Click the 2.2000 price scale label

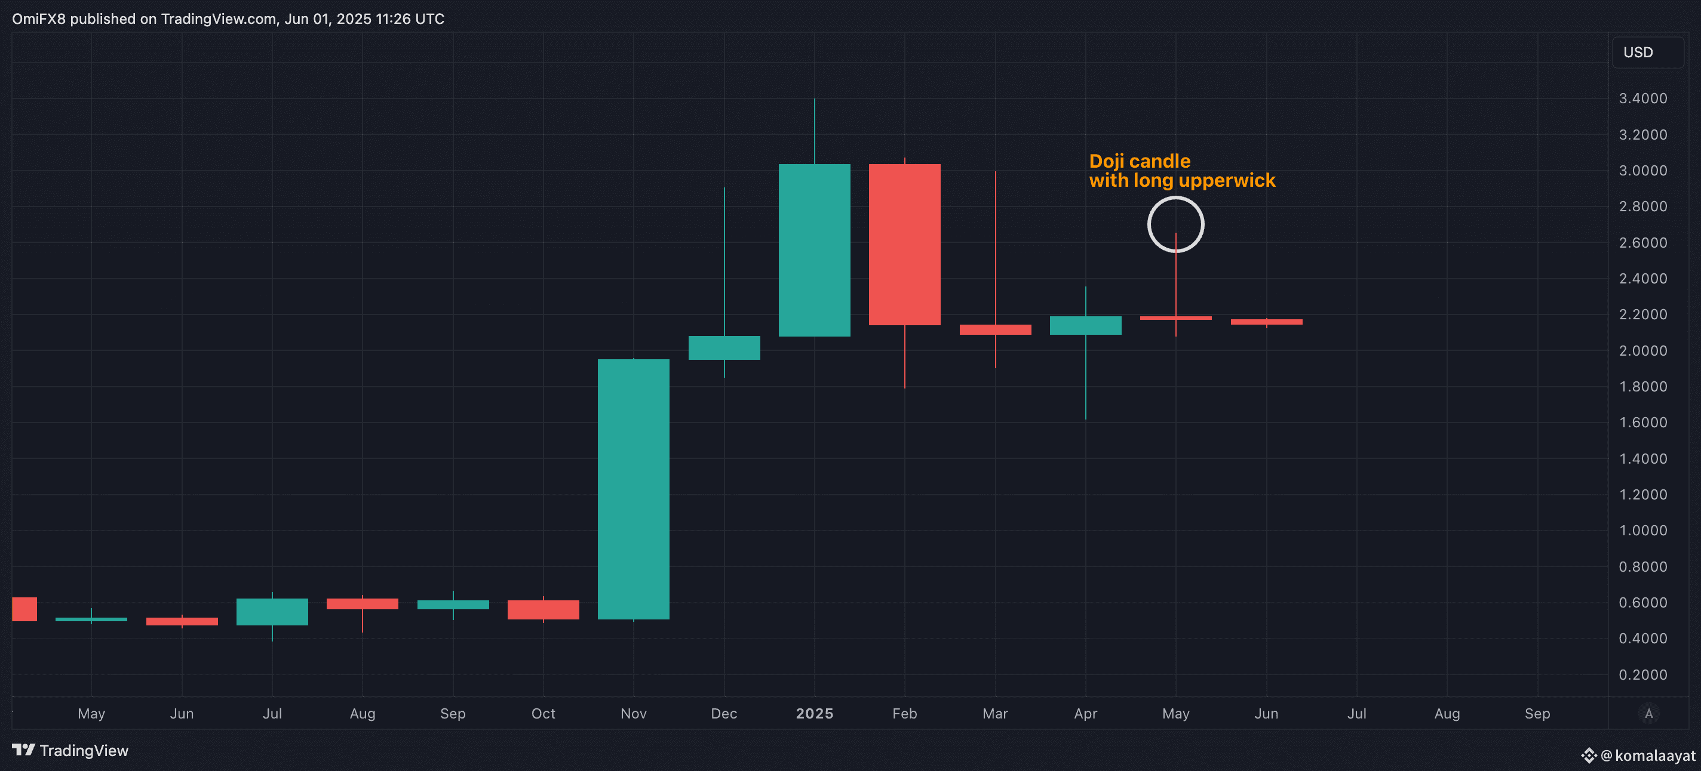pyautogui.click(x=1642, y=314)
